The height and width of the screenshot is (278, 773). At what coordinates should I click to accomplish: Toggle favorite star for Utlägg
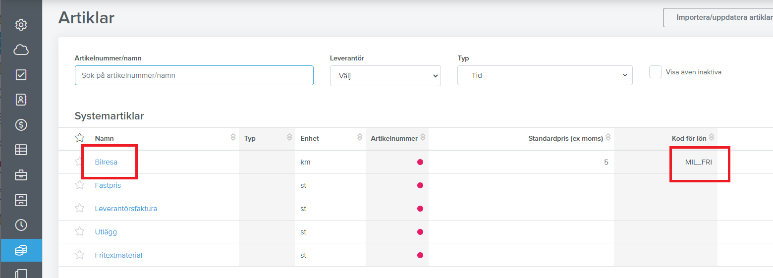pyautogui.click(x=79, y=231)
